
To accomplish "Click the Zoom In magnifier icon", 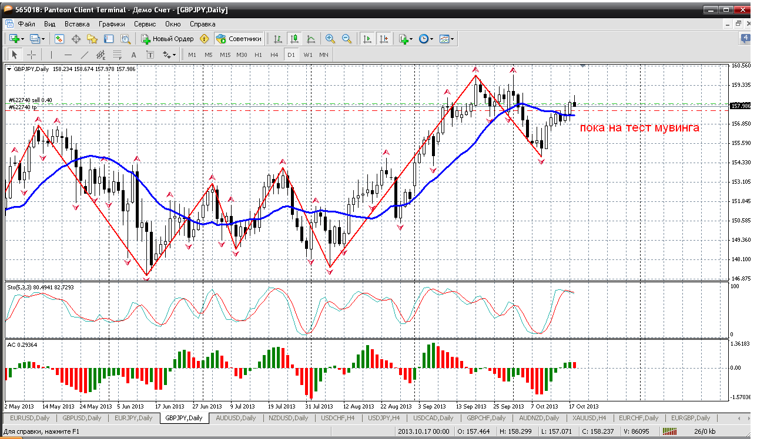I will [x=330, y=39].
